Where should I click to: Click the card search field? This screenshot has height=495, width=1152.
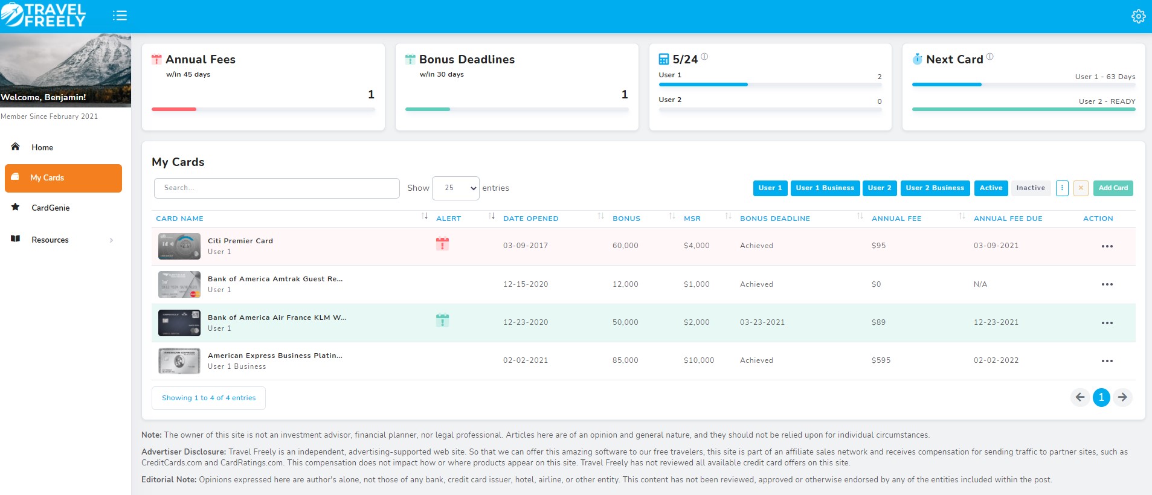point(277,188)
